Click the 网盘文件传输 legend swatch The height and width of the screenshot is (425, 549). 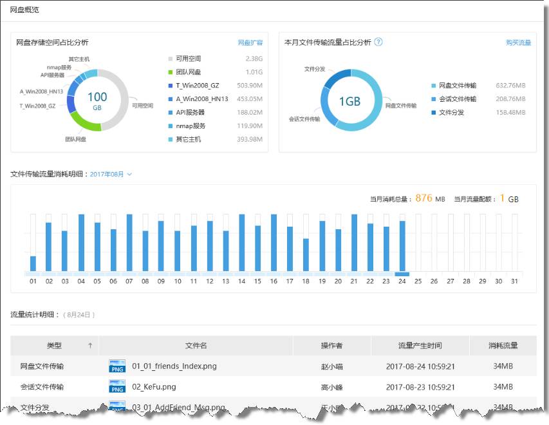click(433, 86)
